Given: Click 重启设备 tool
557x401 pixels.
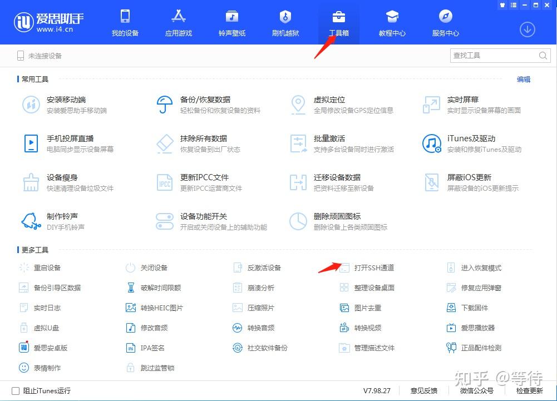Looking at the screenshot, I should (40, 268).
